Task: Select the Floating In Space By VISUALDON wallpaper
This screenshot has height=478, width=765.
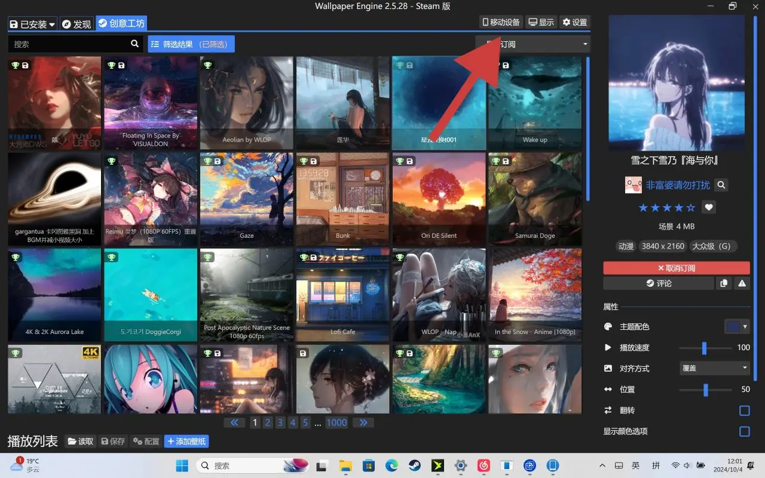Action: [151, 103]
